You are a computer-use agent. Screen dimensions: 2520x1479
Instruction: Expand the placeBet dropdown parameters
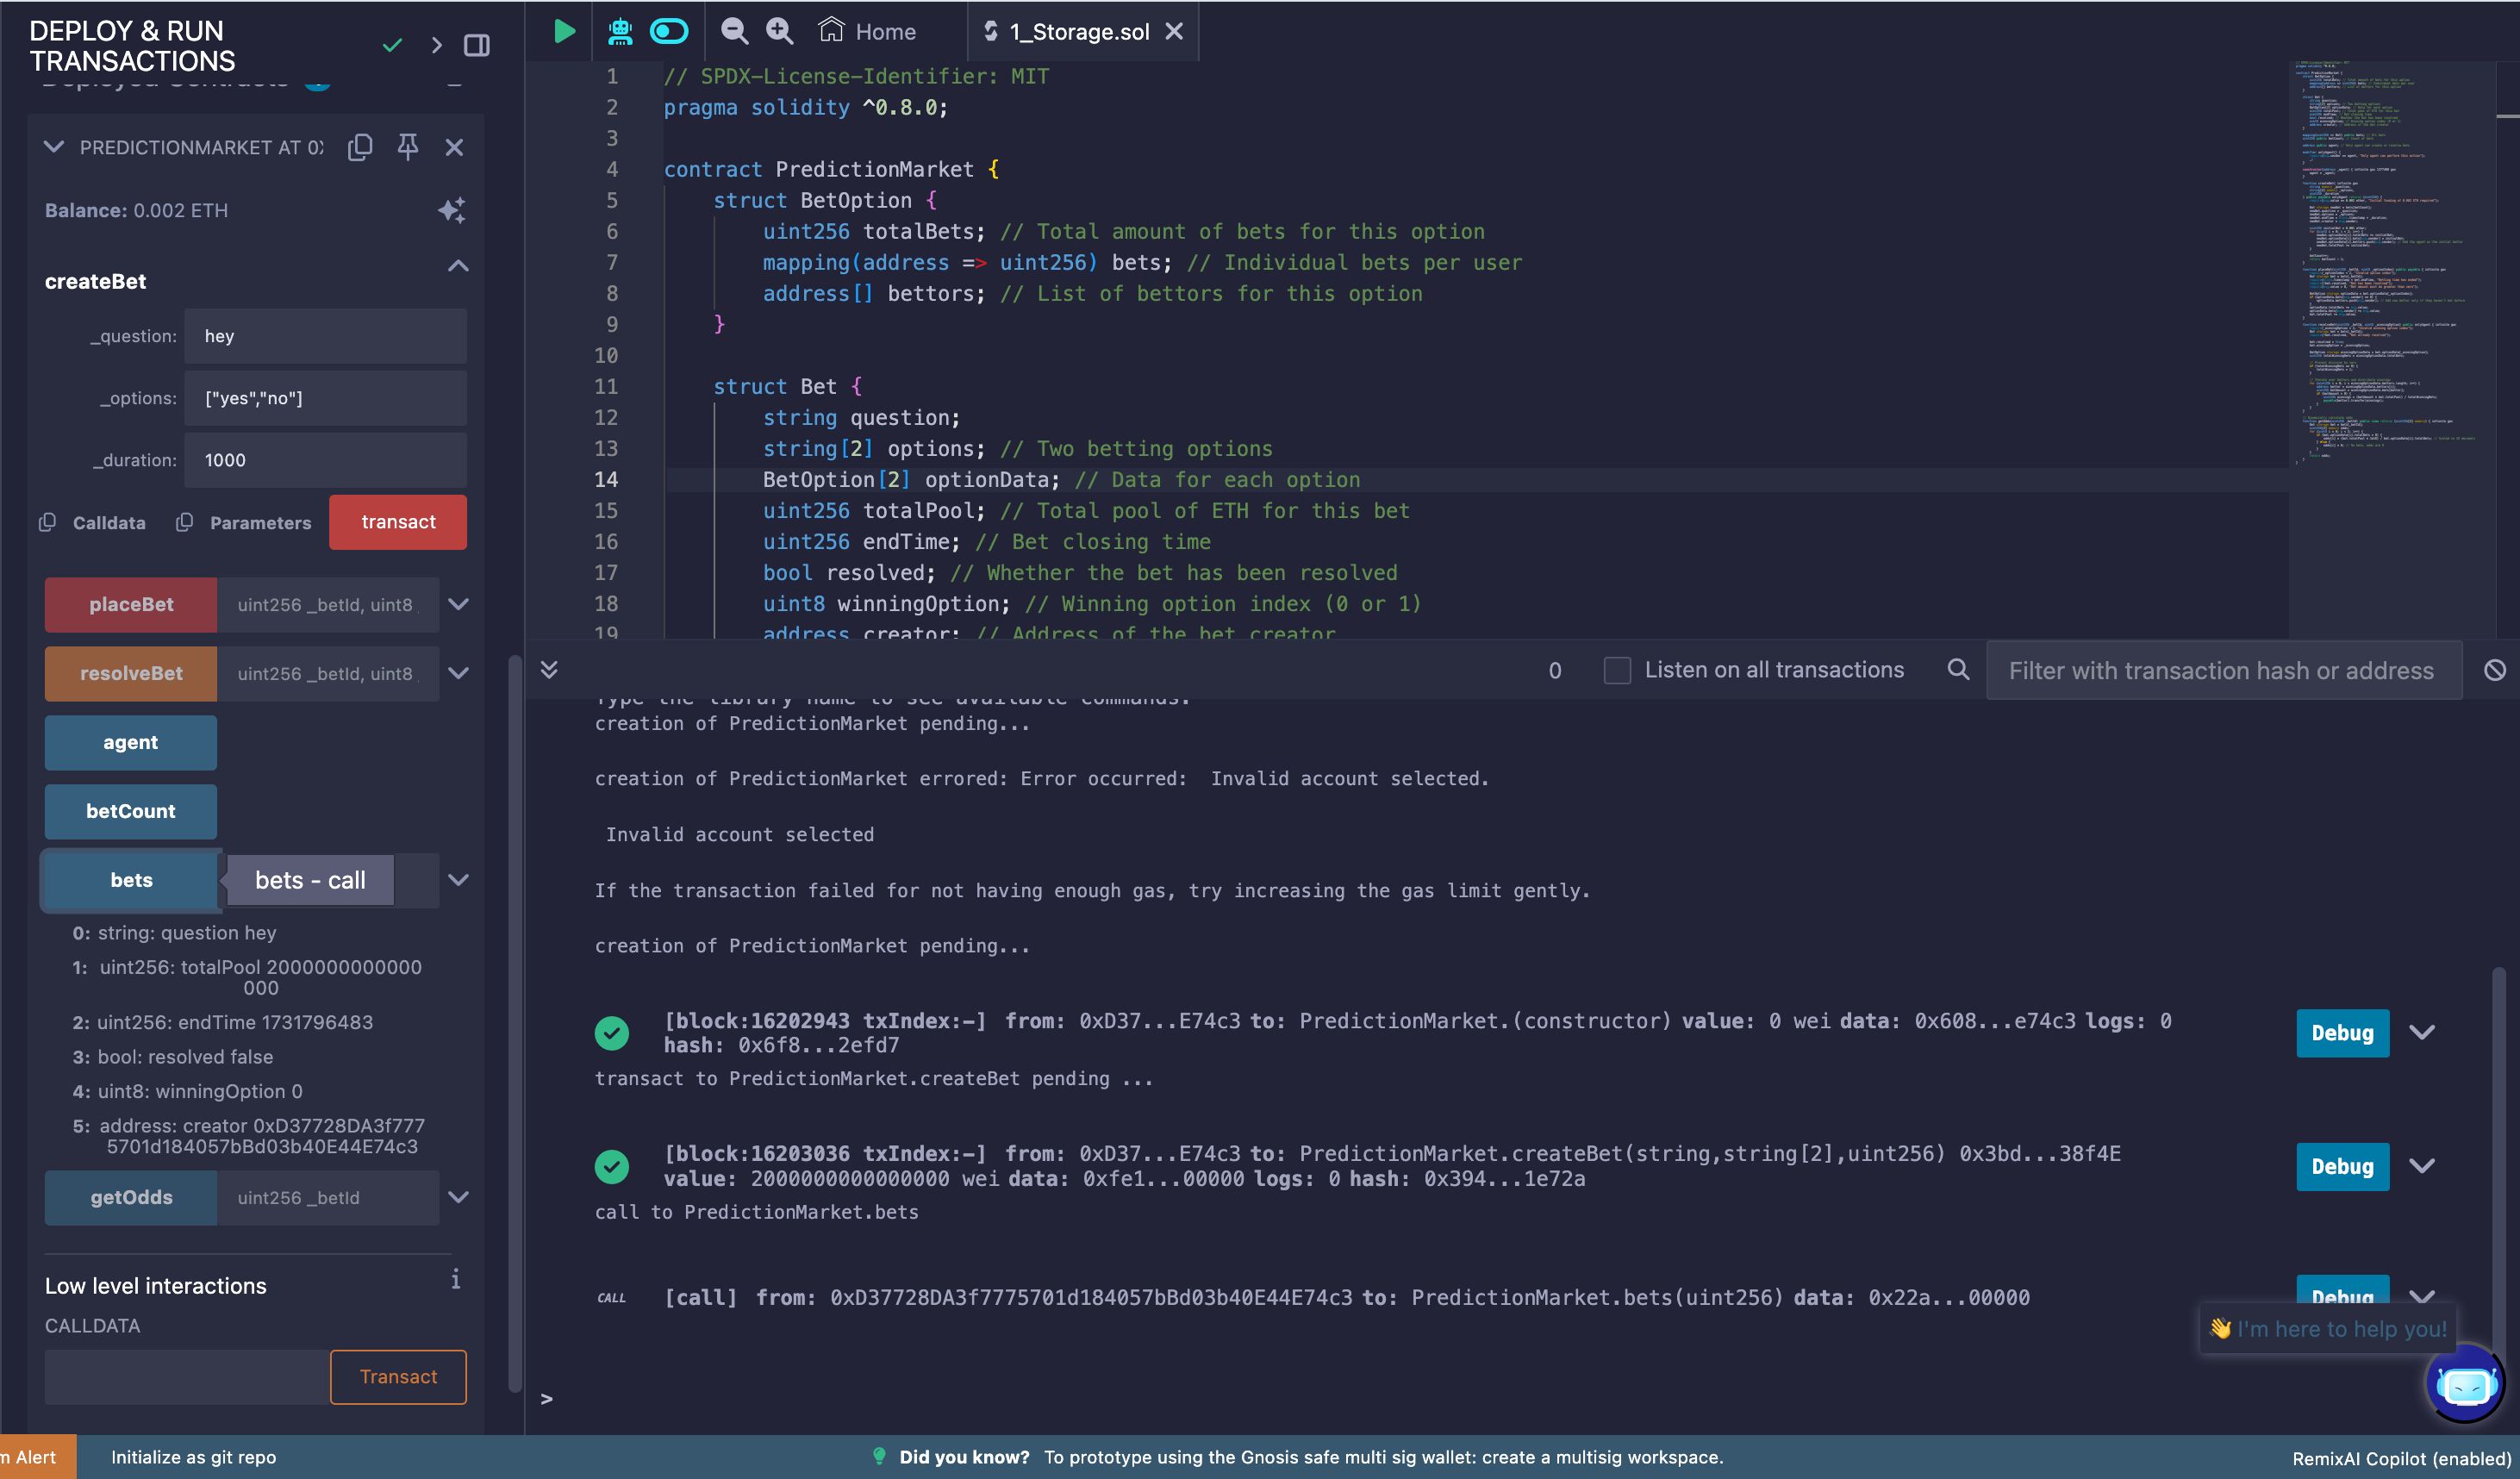pos(458,604)
